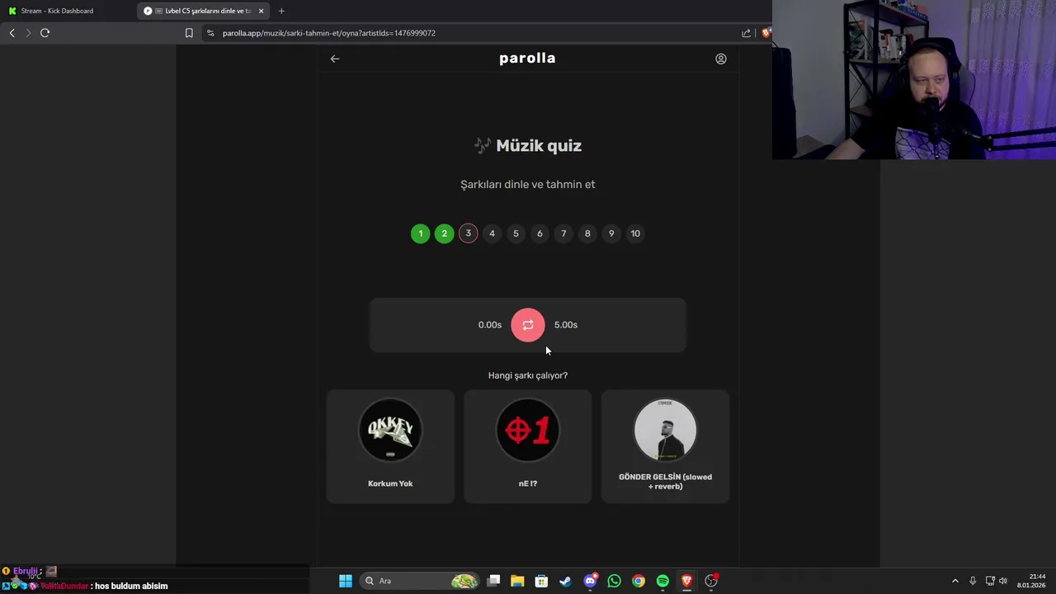The image size is (1056, 594).
Task: Switch to Stream - Kick Dashboard tab
Action: point(66,11)
